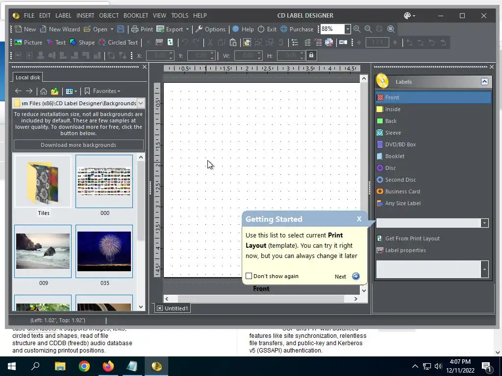Open the New Wizard

(60, 29)
